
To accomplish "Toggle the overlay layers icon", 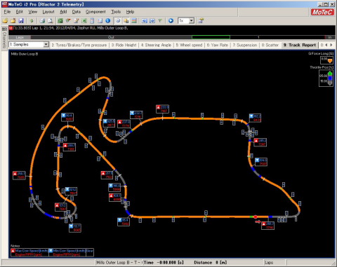I will 126,21.
